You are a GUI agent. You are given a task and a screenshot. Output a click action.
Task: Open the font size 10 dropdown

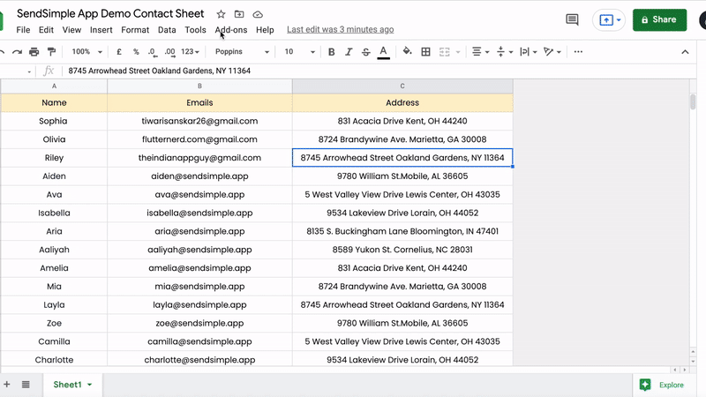[299, 52]
